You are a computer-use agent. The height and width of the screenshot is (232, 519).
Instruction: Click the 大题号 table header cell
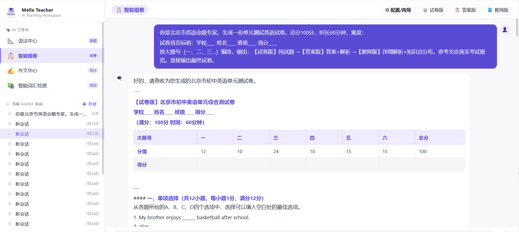[165, 138]
